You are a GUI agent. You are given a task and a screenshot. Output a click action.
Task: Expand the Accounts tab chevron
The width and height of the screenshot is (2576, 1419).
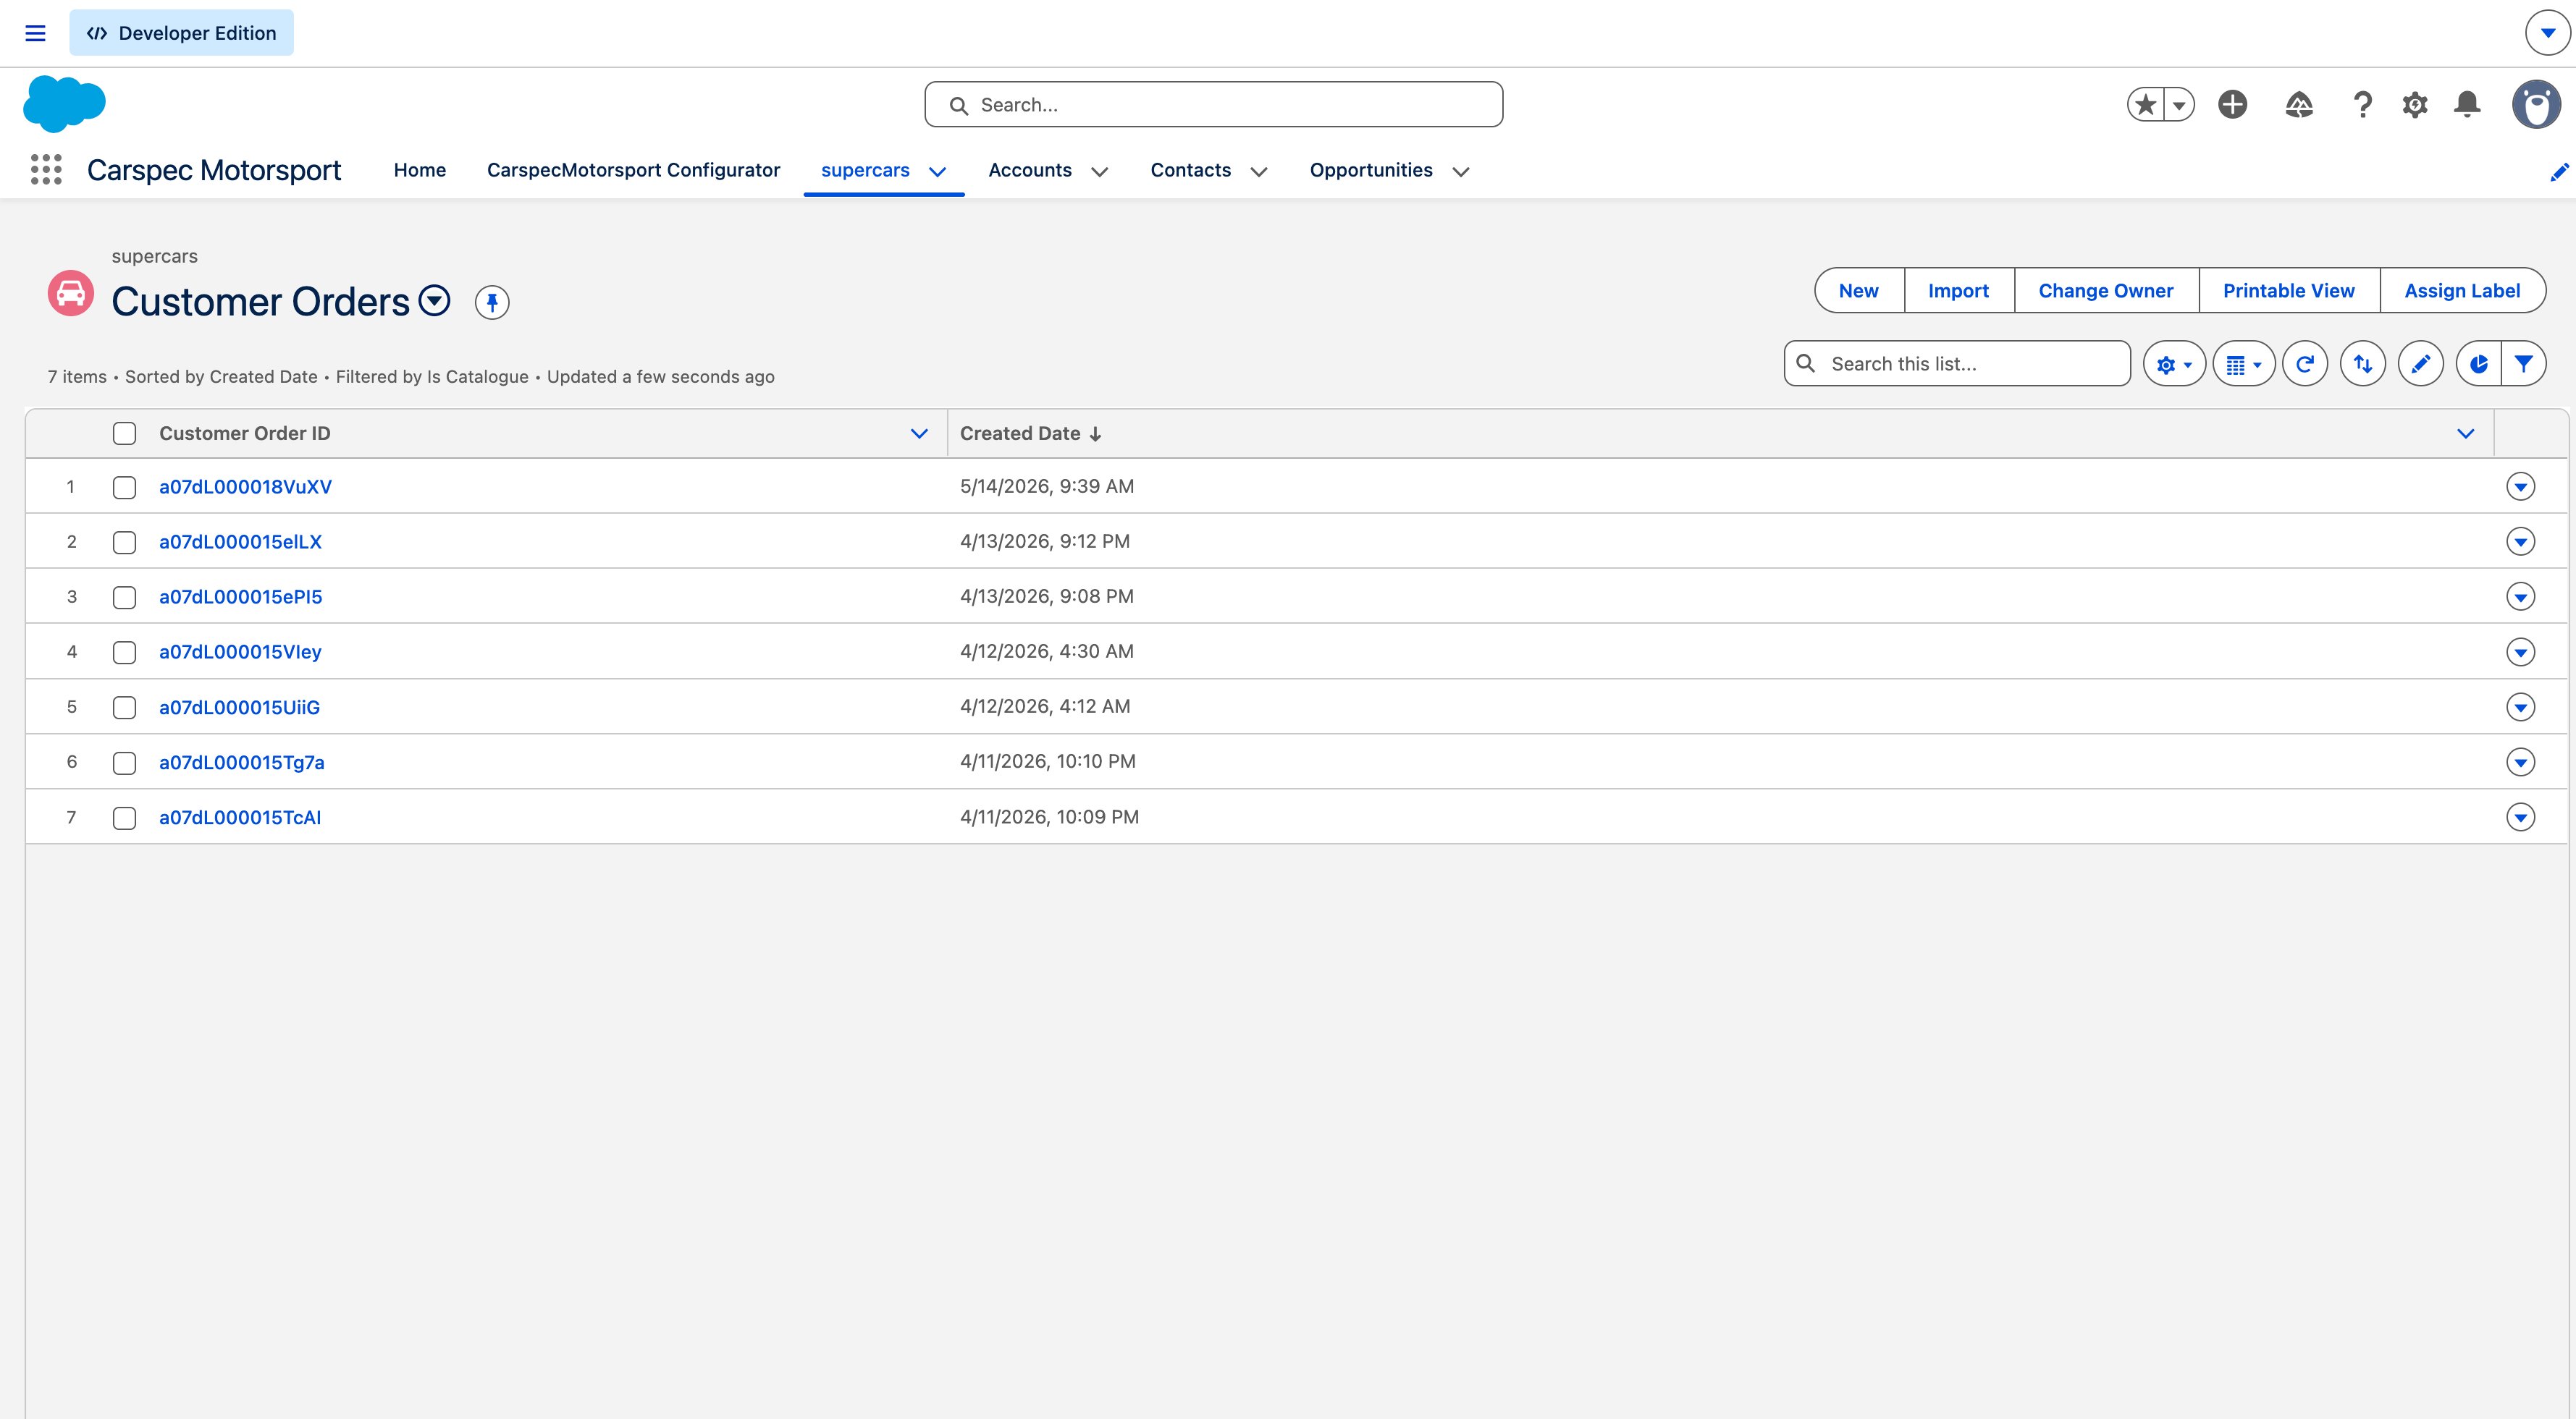1100,172
